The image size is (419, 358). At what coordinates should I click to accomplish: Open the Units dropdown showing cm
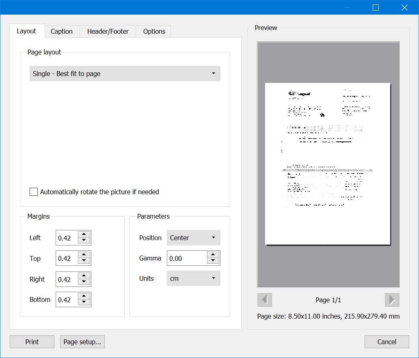click(x=193, y=278)
